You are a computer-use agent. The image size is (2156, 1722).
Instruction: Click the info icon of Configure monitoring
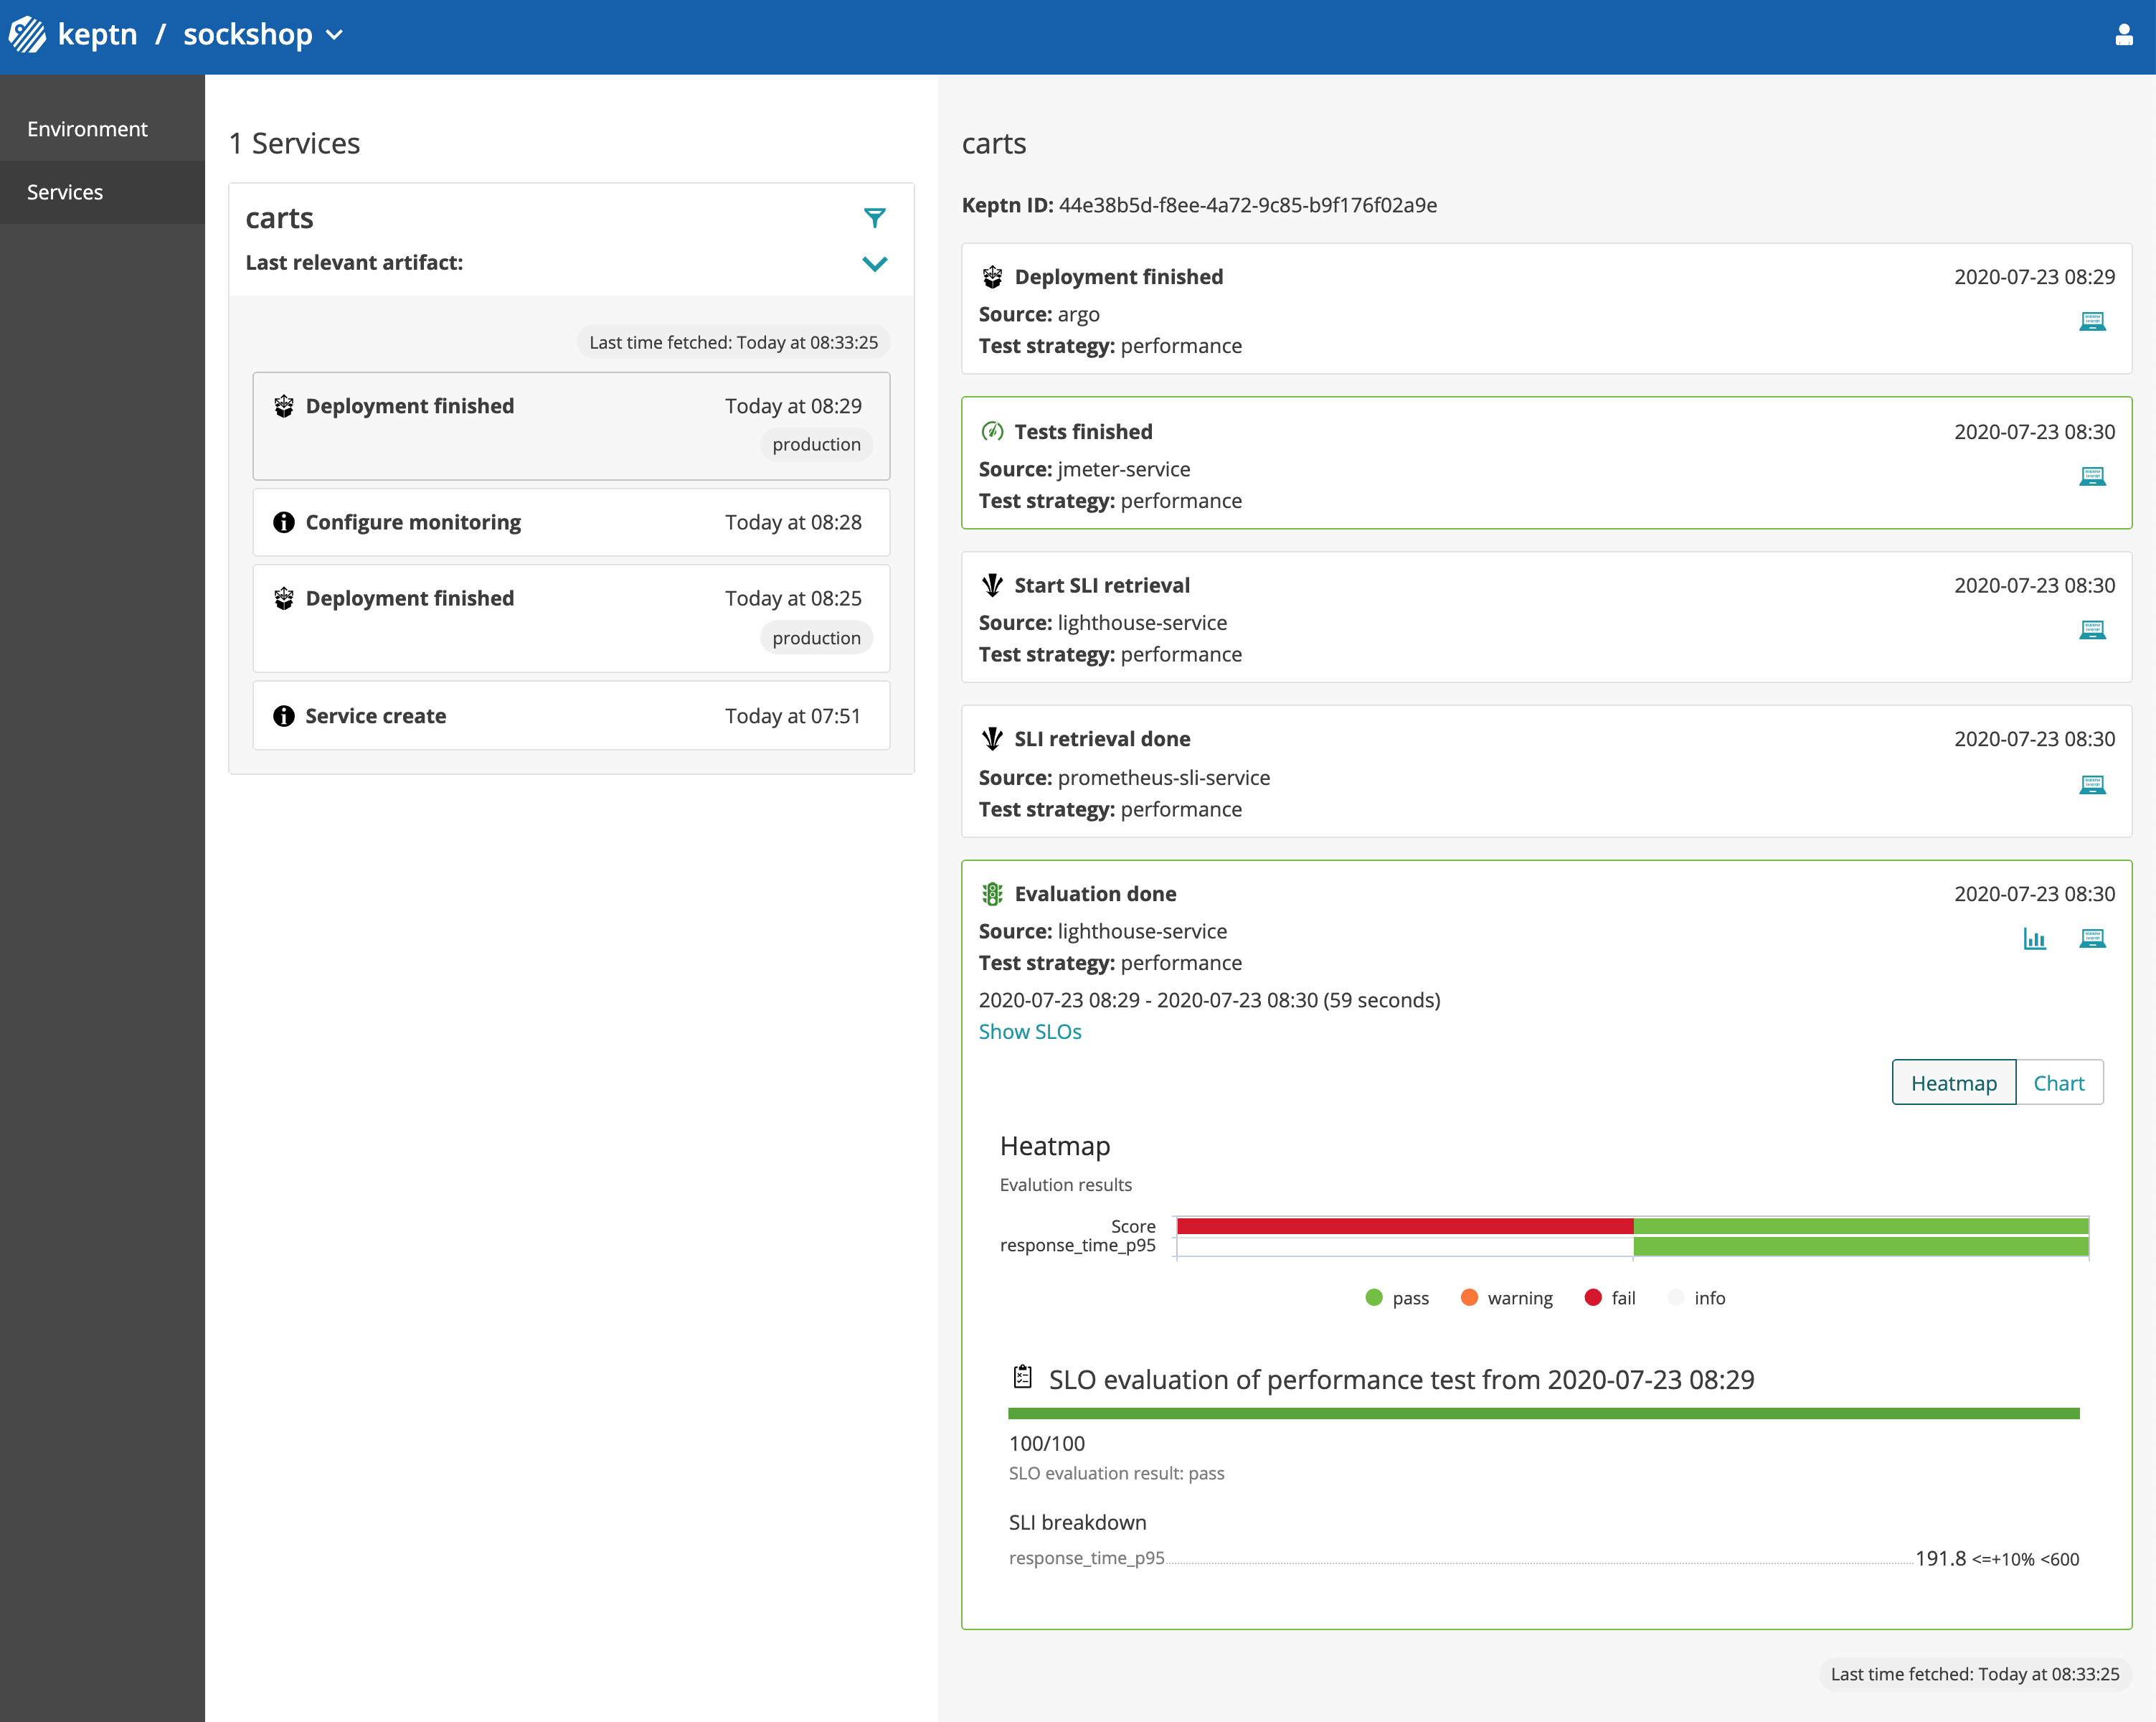tap(284, 522)
